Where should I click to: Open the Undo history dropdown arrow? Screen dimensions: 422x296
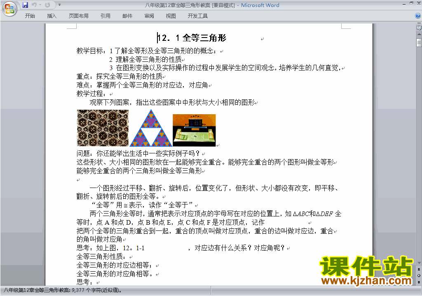point(40,5)
